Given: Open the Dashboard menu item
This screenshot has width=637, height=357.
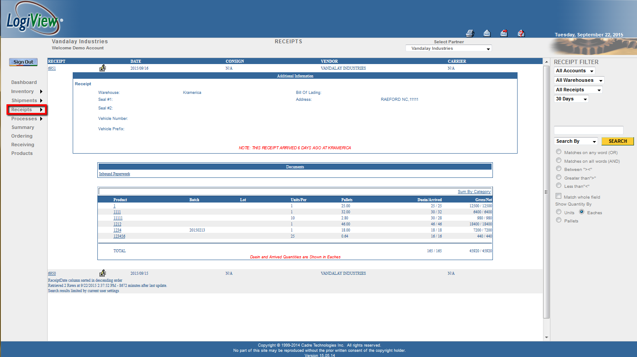Looking at the screenshot, I should coord(24,82).
